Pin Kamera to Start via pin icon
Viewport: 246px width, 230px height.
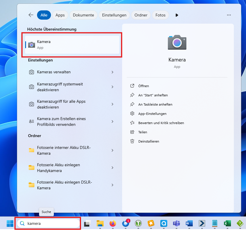click(x=132, y=95)
